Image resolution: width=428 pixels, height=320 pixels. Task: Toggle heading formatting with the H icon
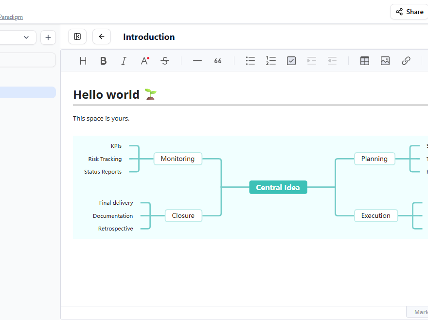point(83,60)
